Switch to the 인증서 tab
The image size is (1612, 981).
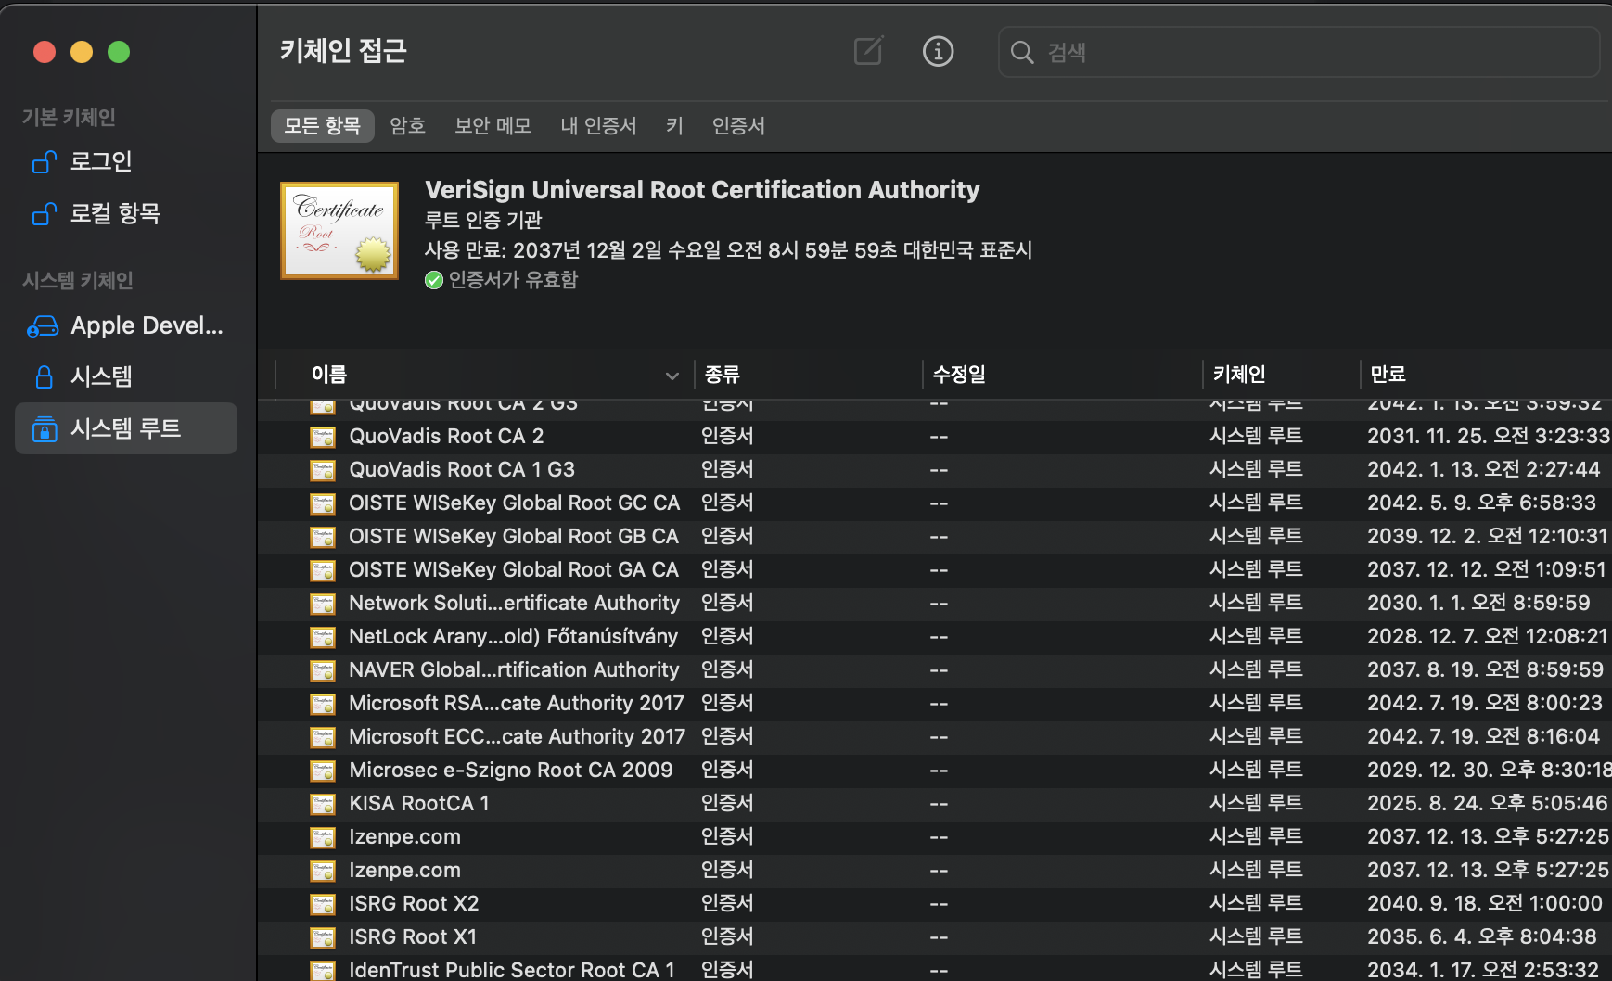(738, 125)
